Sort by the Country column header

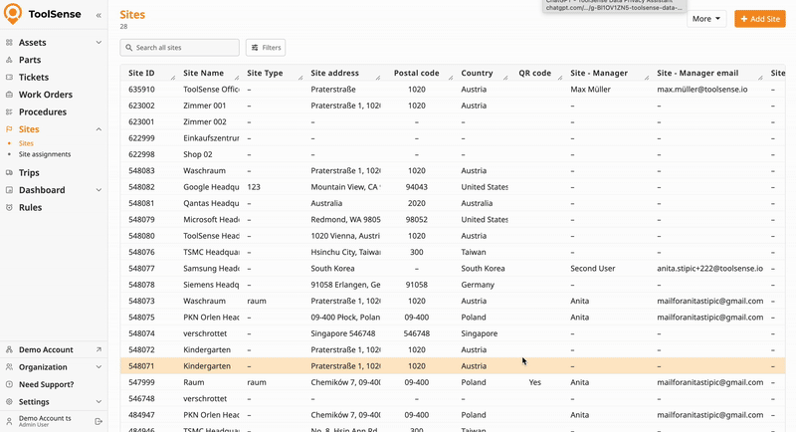[x=477, y=73]
